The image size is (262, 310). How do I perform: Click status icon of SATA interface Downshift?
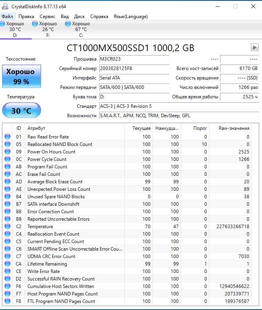click(7, 204)
